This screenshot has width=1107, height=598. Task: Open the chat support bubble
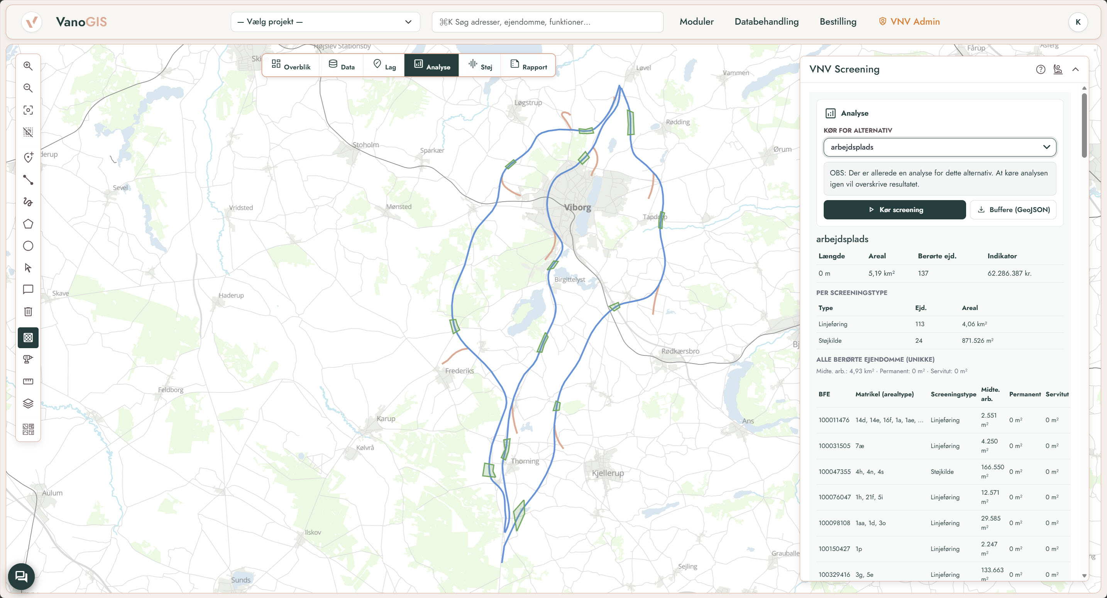[21, 576]
